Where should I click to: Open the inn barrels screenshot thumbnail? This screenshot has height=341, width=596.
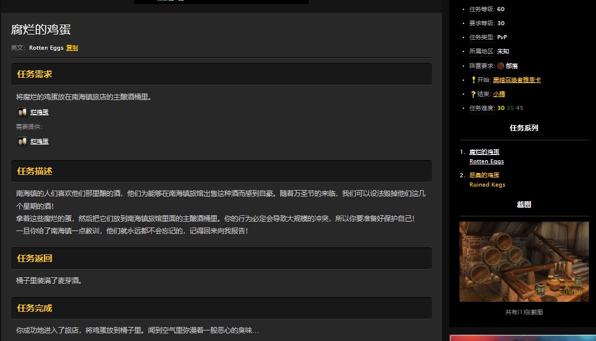[523, 261]
